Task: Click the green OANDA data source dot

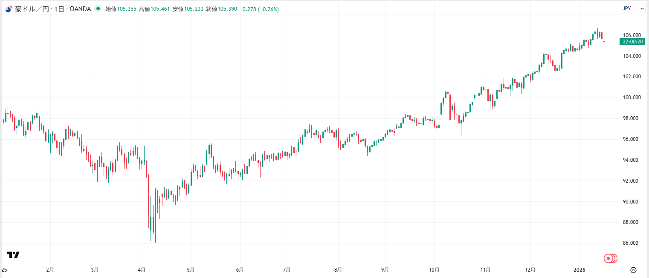Action: [x=98, y=8]
